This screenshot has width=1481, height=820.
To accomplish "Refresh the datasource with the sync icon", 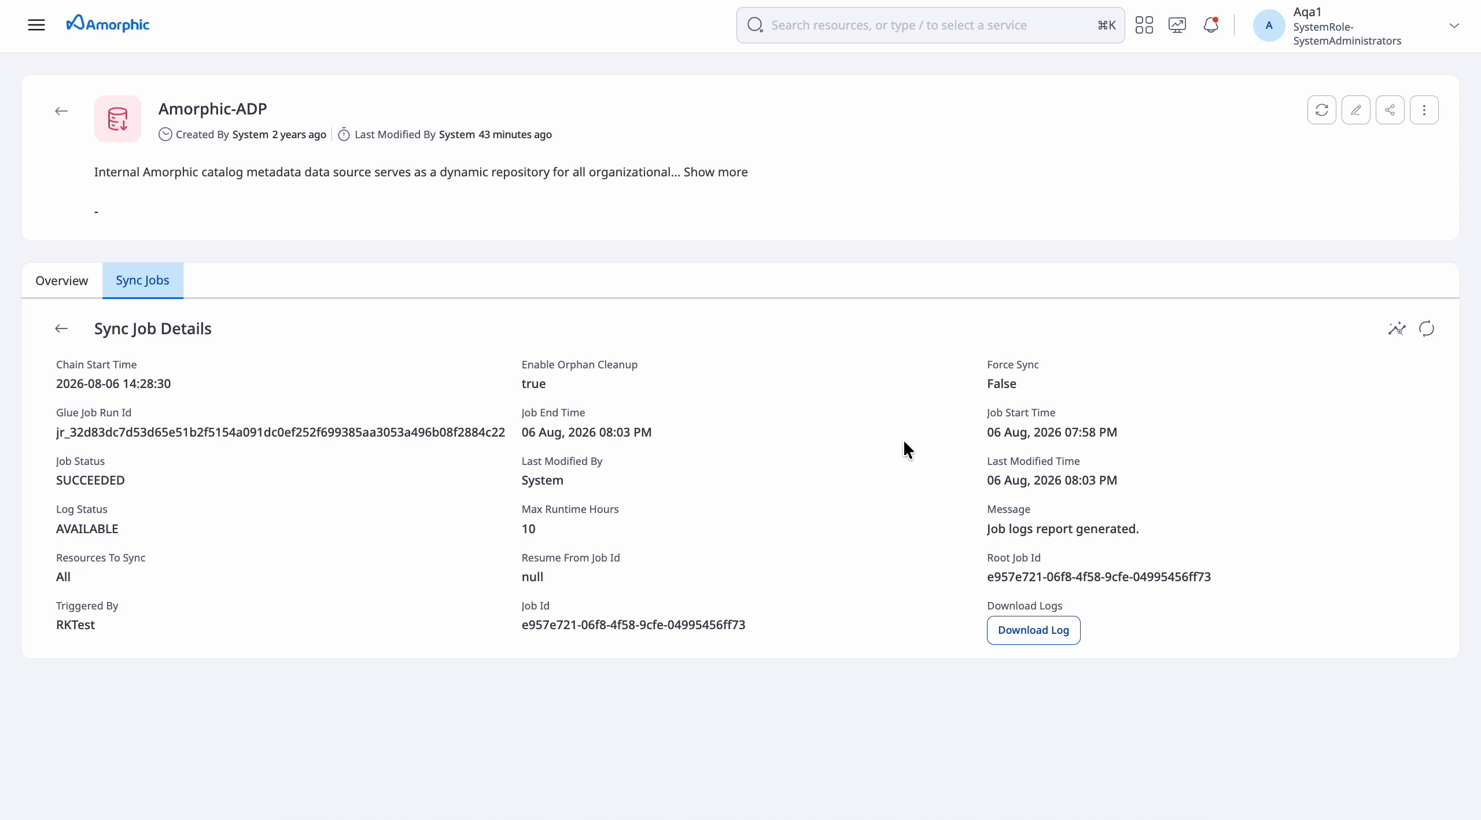I will [x=1322, y=110].
